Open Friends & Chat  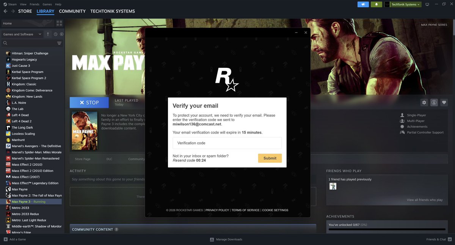(438, 239)
